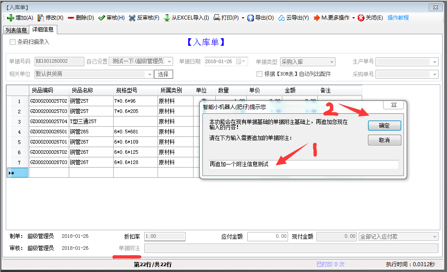Expand the 单据类型 采购入库 dropdown
The height and width of the screenshot is (272, 447).
click(x=332, y=62)
